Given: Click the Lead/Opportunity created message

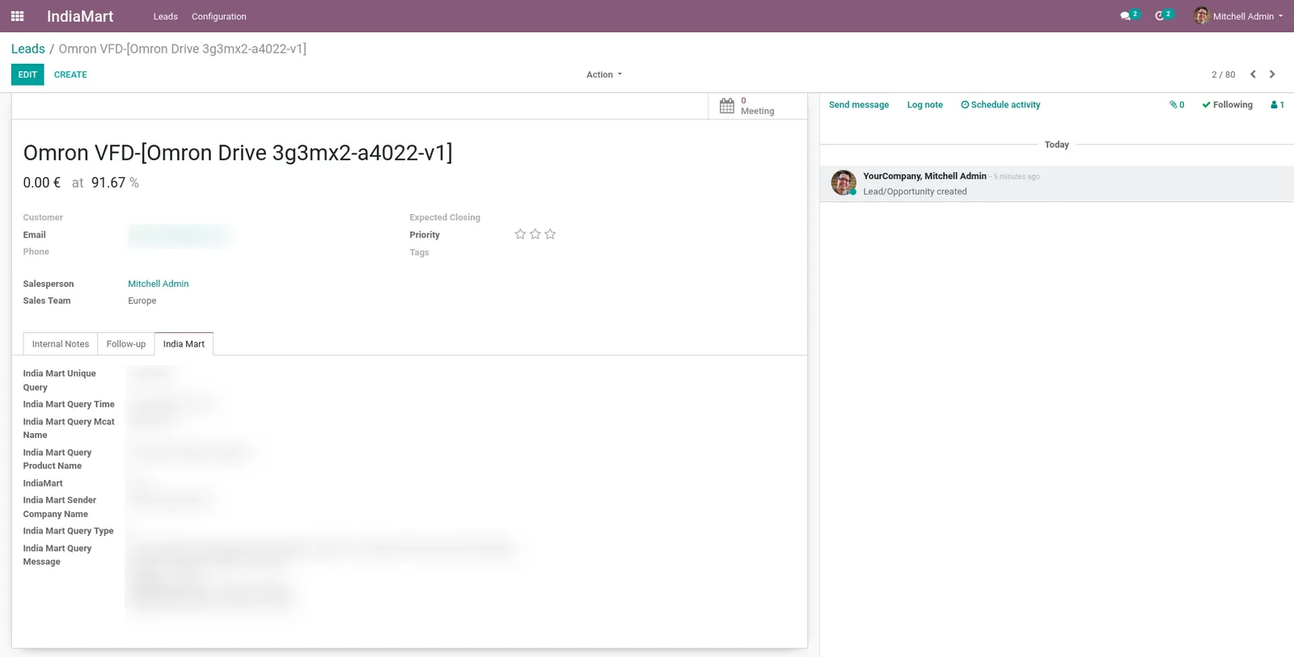Looking at the screenshot, I should 915,192.
